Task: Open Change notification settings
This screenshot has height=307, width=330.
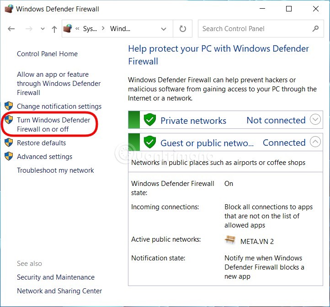Action: pos(59,106)
